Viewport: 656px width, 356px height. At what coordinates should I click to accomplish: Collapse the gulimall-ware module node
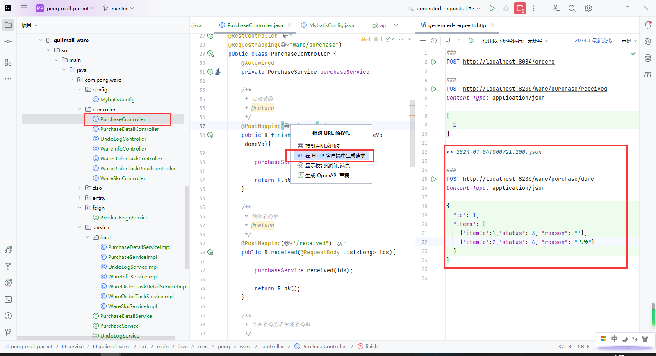pos(41,40)
